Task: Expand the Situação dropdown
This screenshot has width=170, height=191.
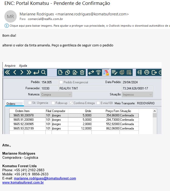Action: click(x=138, y=95)
